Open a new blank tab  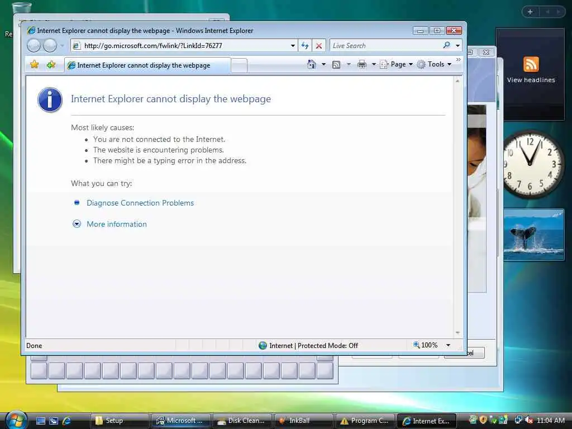(239, 66)
